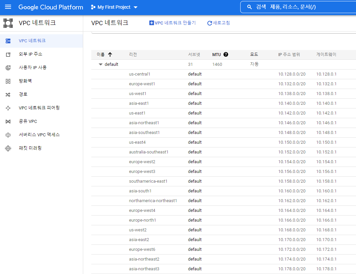Viewport: 356px width, 274px height.
Task: Click the 공유 VPC icon
Action: click(x=8, y=122)
